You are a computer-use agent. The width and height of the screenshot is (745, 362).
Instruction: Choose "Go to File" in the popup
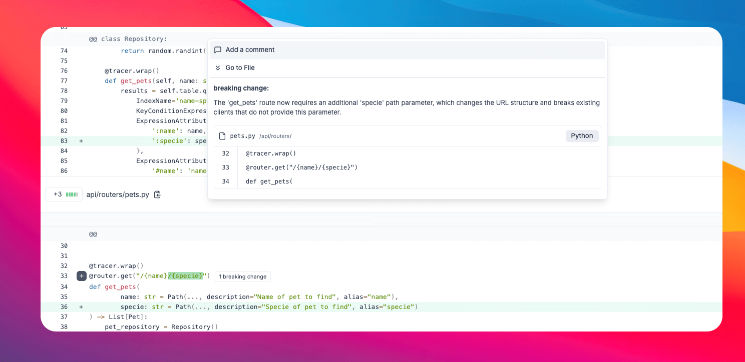coord(240,68)
